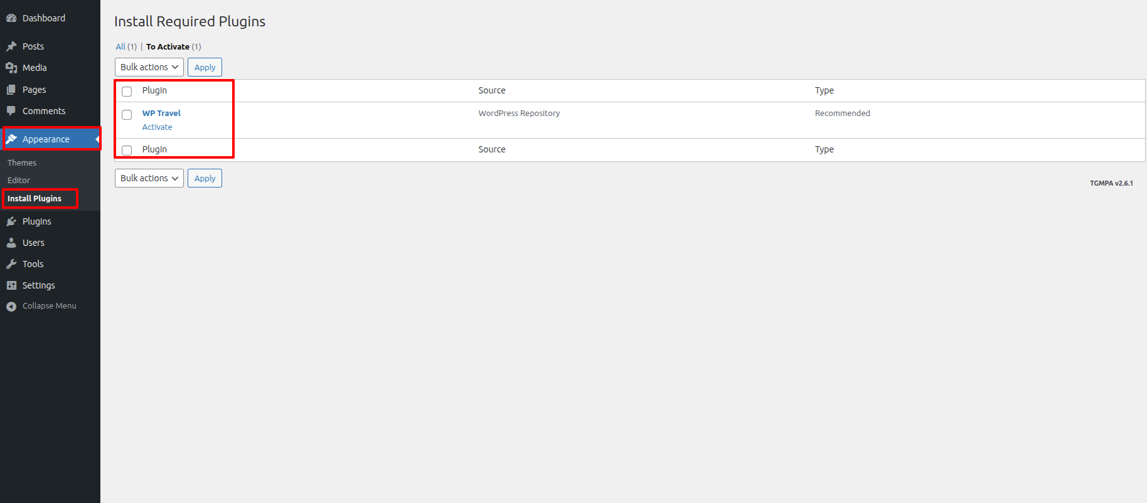Screen dimensions: 1147x503
Task: Click the Plugins plug icon
Action: pos(11,221)
